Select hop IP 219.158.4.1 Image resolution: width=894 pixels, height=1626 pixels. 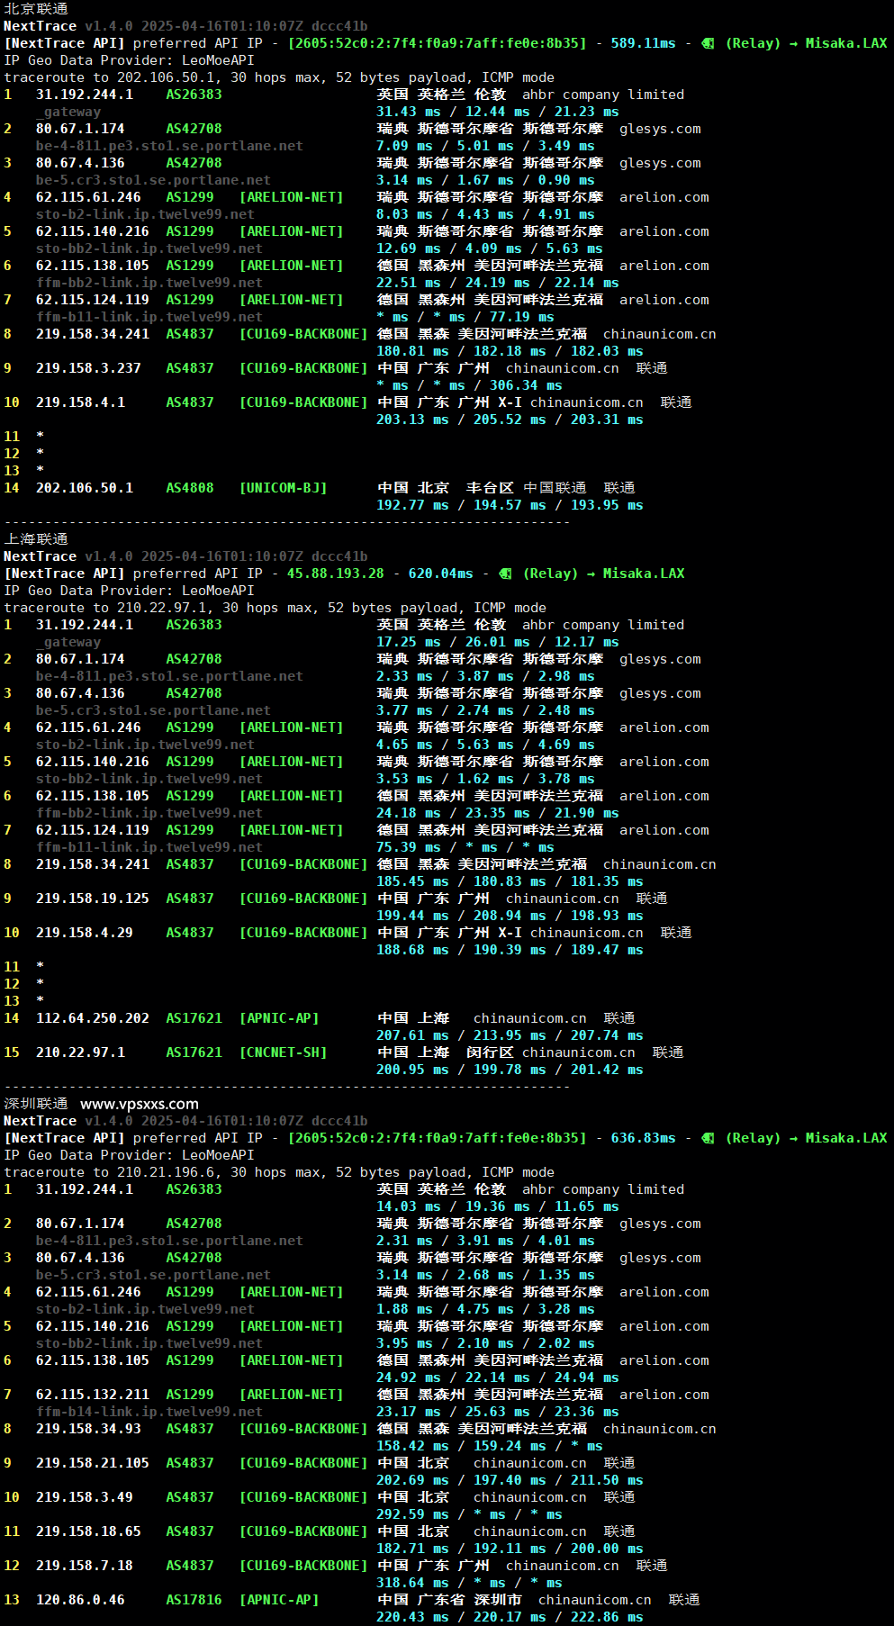80,402
